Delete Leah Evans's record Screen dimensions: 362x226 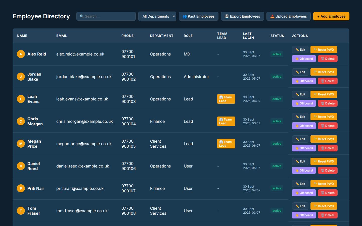tap(328, 103)
